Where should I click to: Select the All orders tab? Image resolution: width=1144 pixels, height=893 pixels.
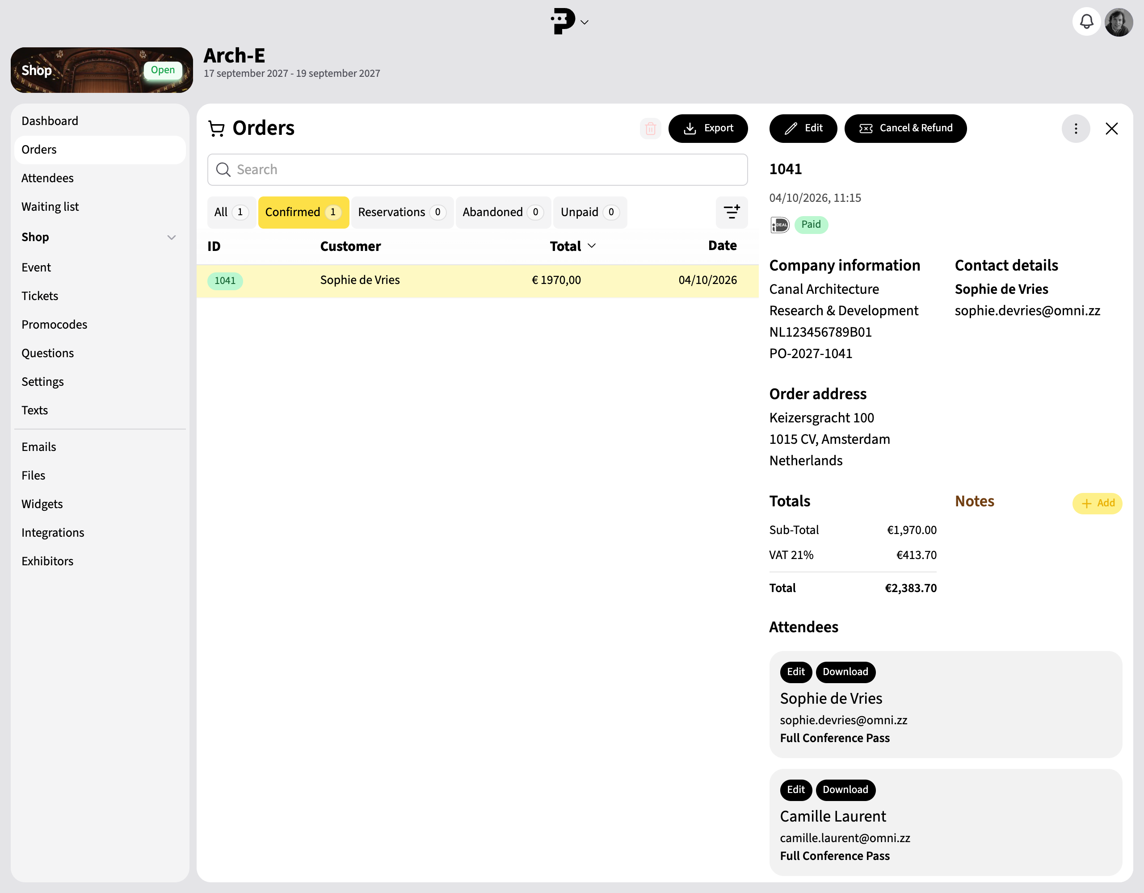(x=231, y=212)
